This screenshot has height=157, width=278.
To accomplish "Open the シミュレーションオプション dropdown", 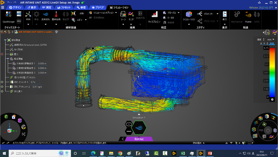I will pos(116,13).
